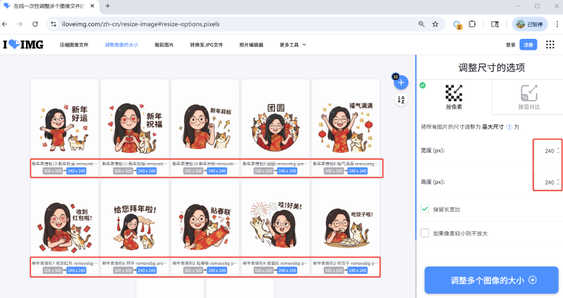563x298 pixels.
Task: Open browser extensions puzzle icon
Action: (472, 24)
